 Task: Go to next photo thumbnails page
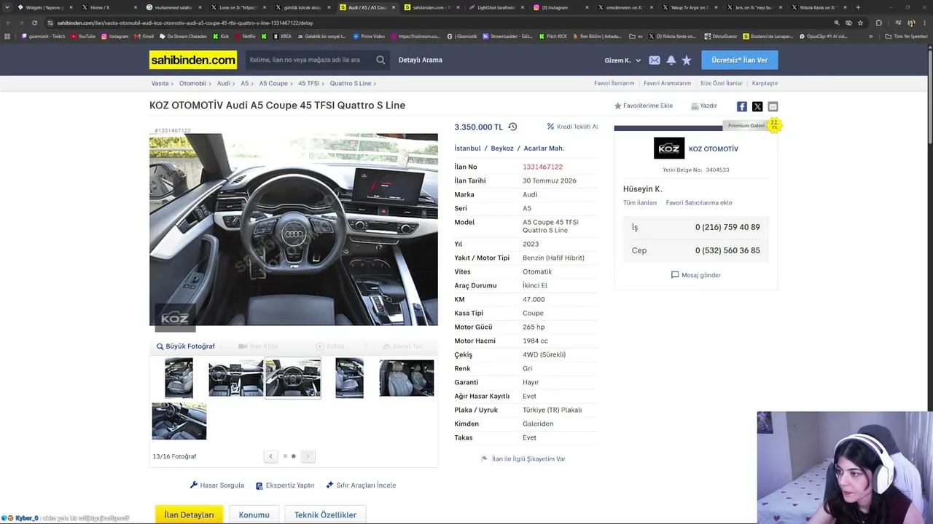pos(308,456)
